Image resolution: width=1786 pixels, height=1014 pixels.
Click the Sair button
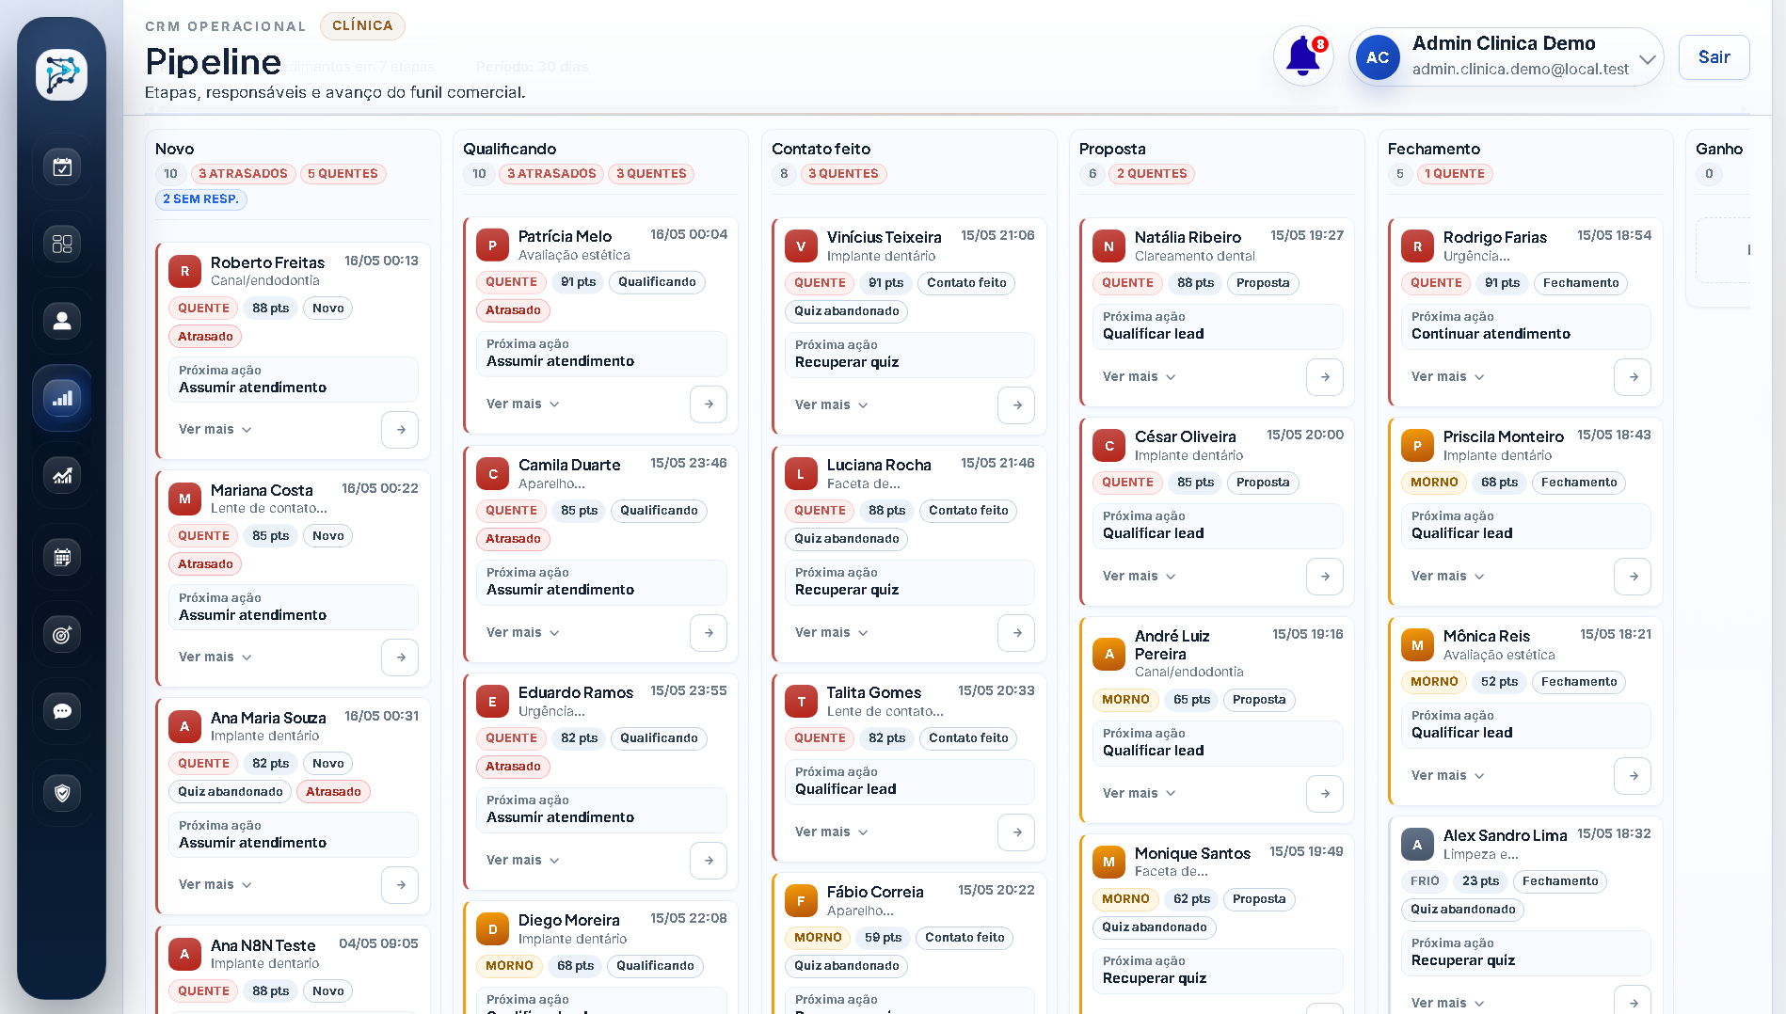pos(1714,57)
